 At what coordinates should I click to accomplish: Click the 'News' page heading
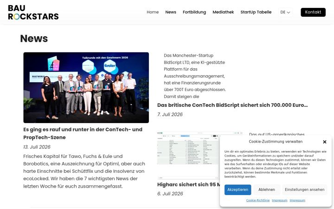coord(34,39)
